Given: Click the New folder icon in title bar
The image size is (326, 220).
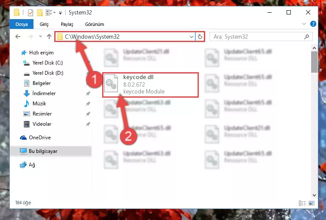Looking at the screenshot, I should 40,13.
